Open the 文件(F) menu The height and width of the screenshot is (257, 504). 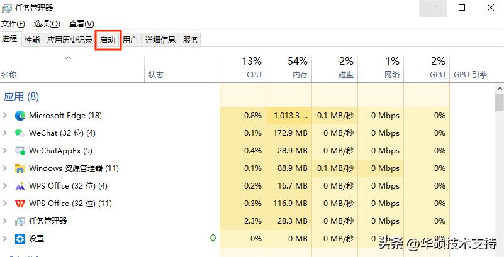[x=13, y=24]
